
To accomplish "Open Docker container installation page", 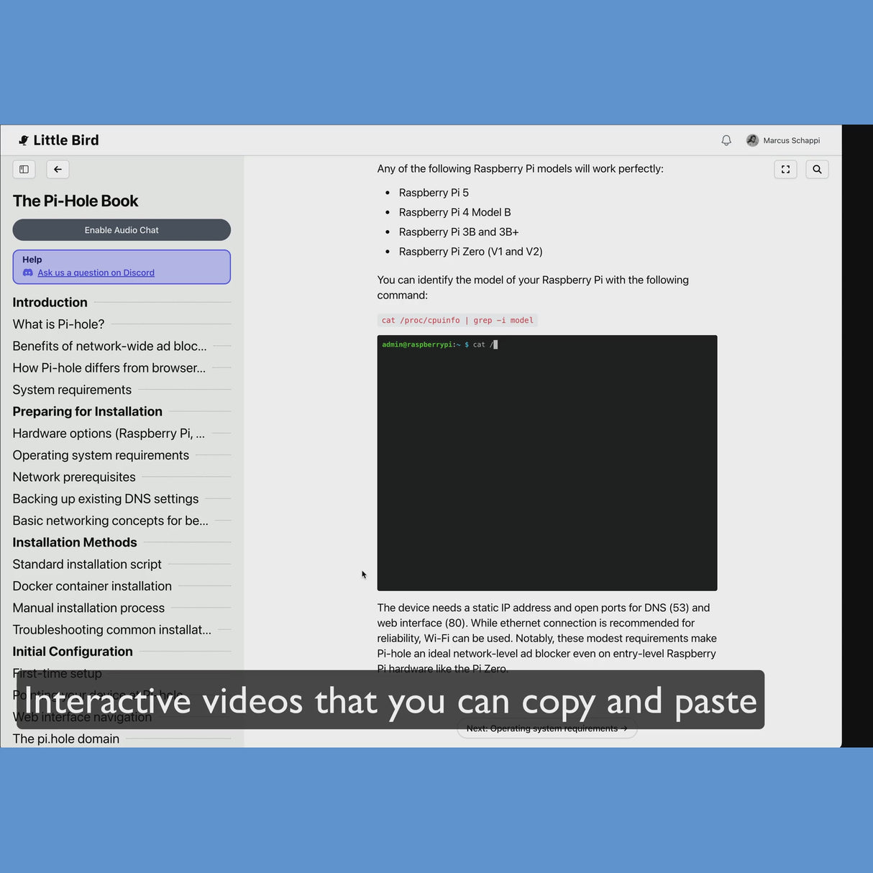I will [92, 586].
